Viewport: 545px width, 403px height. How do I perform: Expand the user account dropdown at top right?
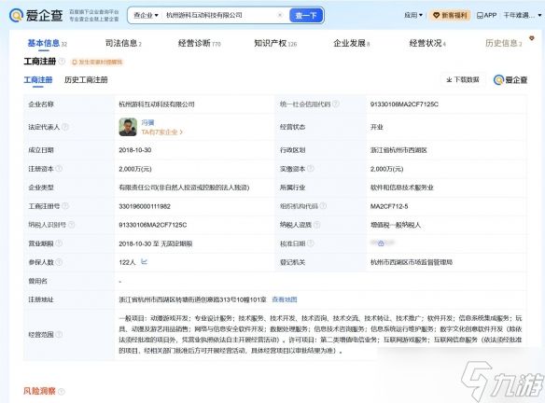[x=523, y=15]
